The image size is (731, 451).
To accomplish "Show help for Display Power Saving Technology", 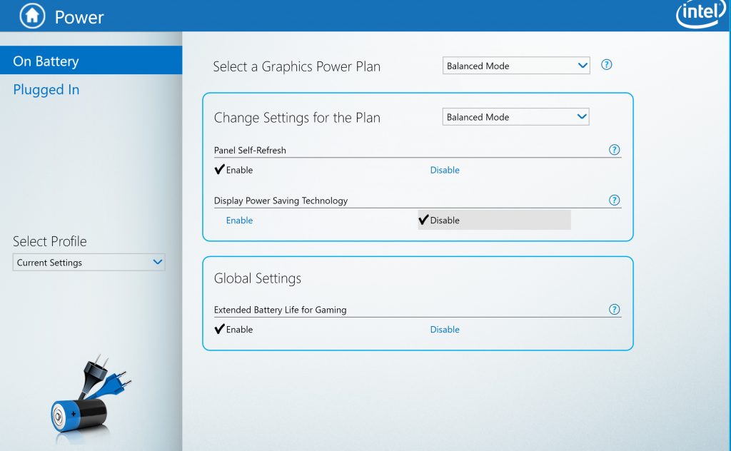I will (x=615, y=200).
